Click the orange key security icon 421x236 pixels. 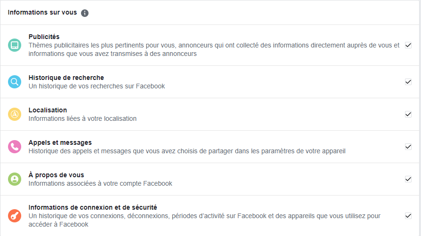tap(15, 216)
